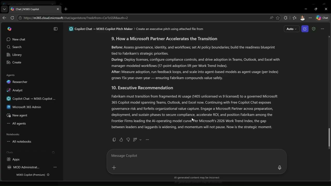Viewport: 331px width, 186px height.
Task: Open a new browser tab
Action: 66,9
